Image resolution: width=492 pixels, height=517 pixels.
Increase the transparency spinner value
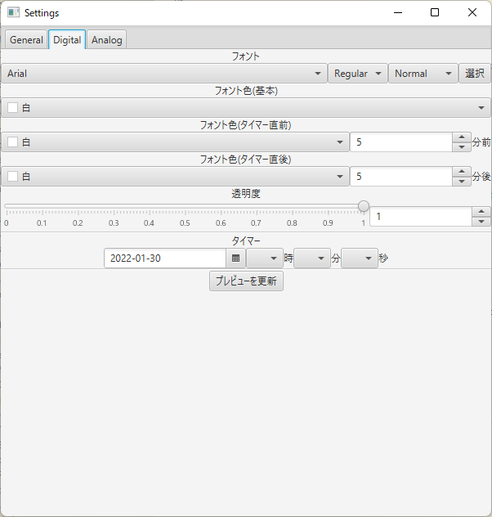[481, 212]
